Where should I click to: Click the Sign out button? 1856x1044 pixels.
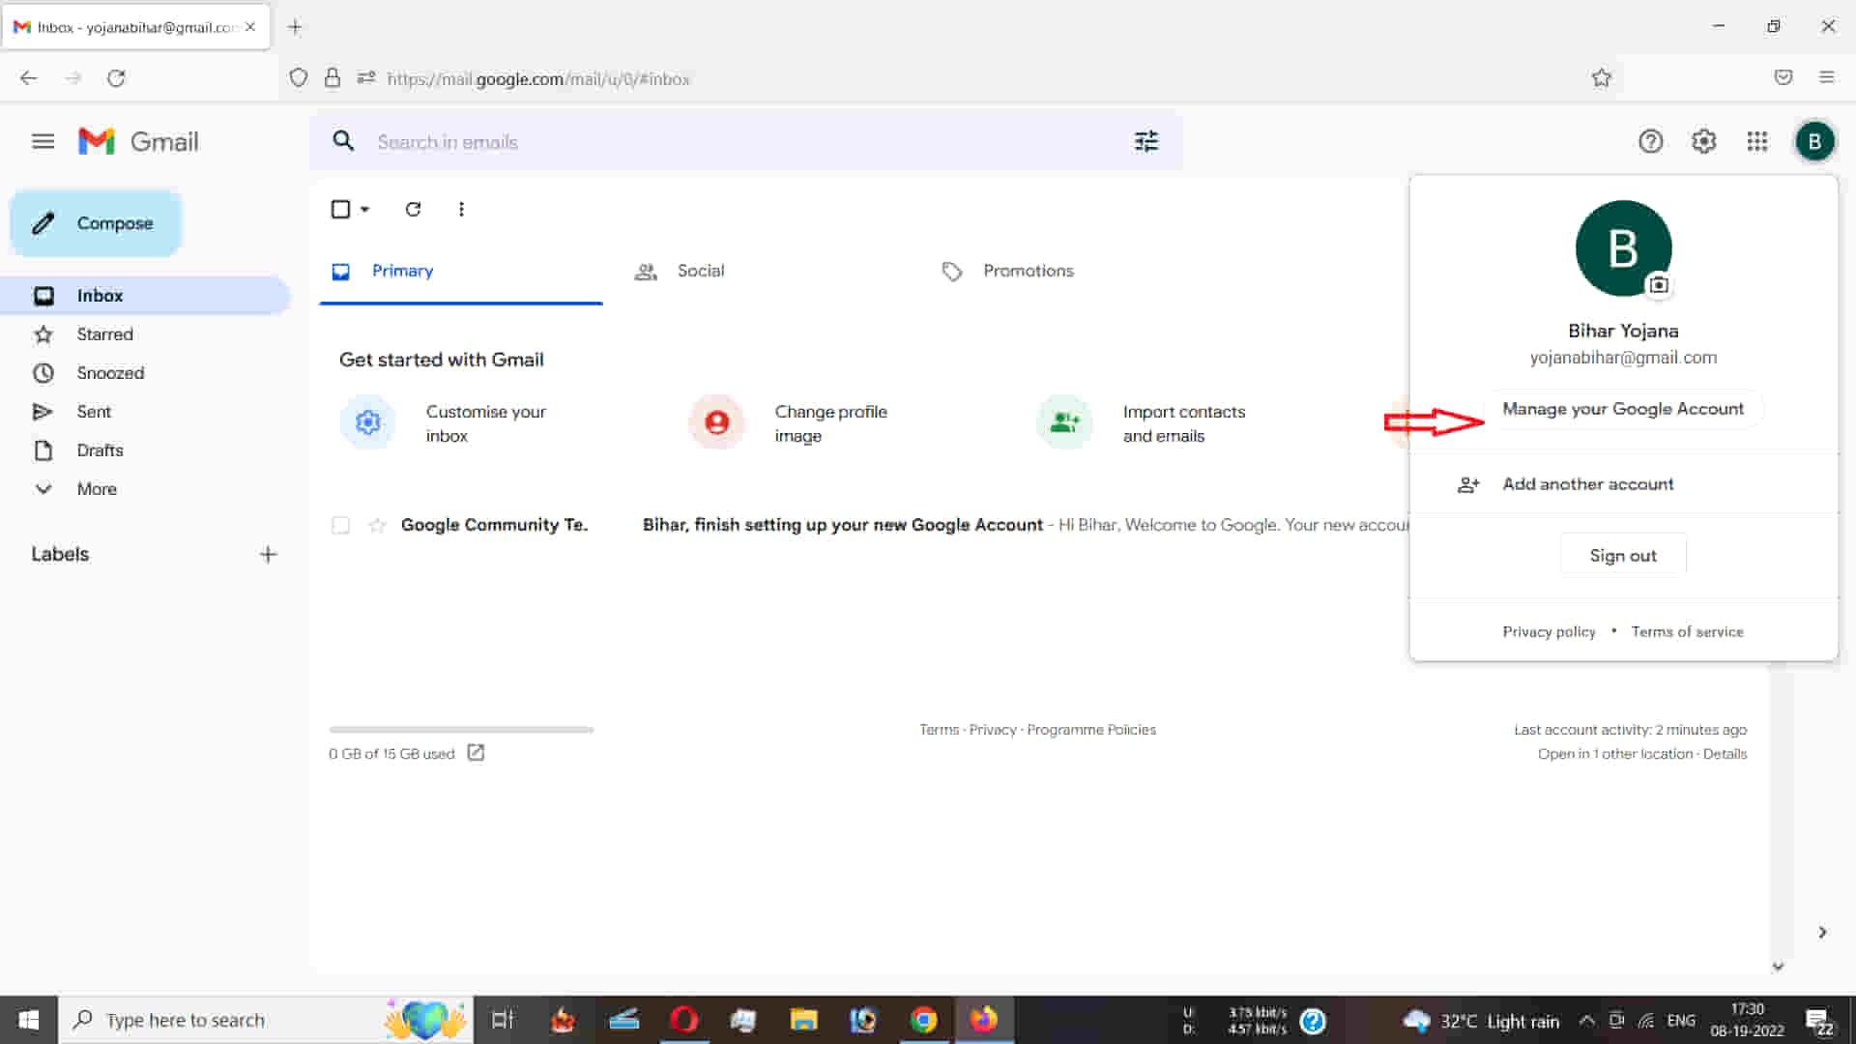(x=1623, y=556)
